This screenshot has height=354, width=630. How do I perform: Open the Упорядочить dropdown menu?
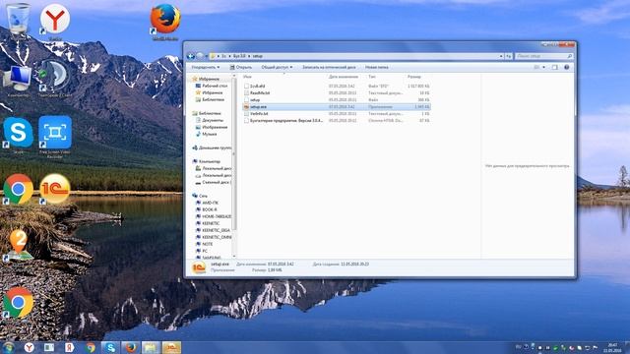tap(206, 68)
